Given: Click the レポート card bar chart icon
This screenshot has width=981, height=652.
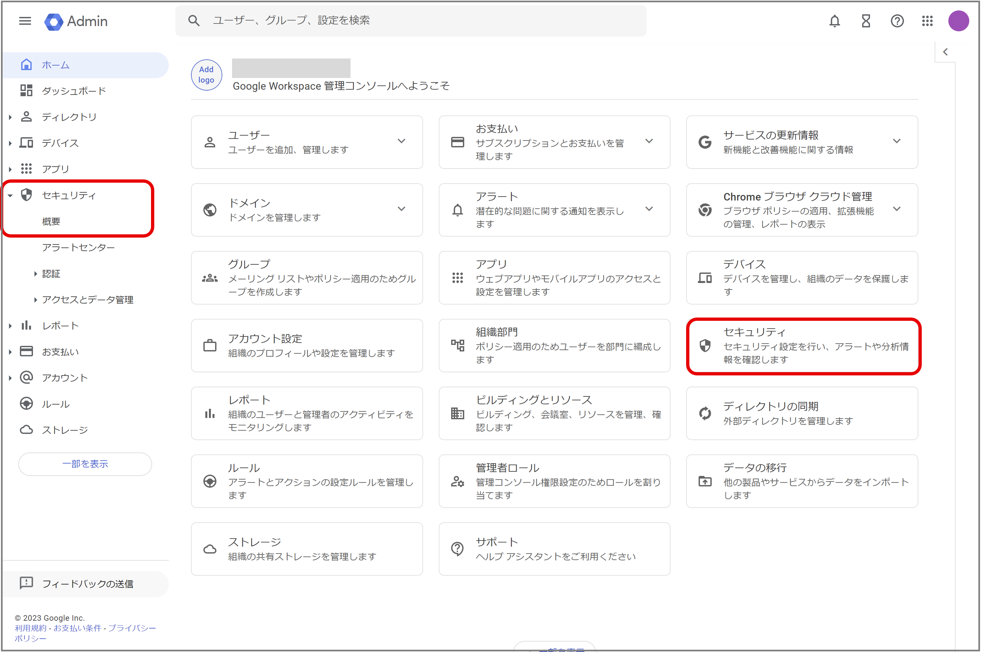Looking at the screenshot, I should pyautogui.click(x=210, y=413).
